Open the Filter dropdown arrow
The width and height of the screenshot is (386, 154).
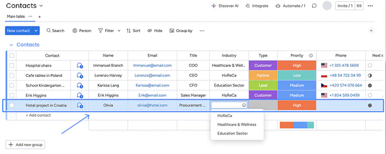119,31
